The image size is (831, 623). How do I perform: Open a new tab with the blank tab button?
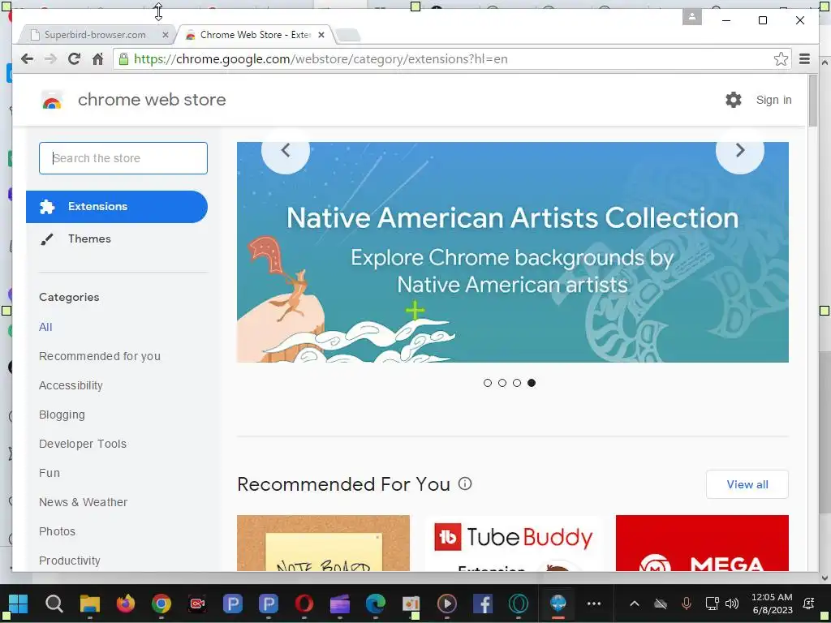347,36
